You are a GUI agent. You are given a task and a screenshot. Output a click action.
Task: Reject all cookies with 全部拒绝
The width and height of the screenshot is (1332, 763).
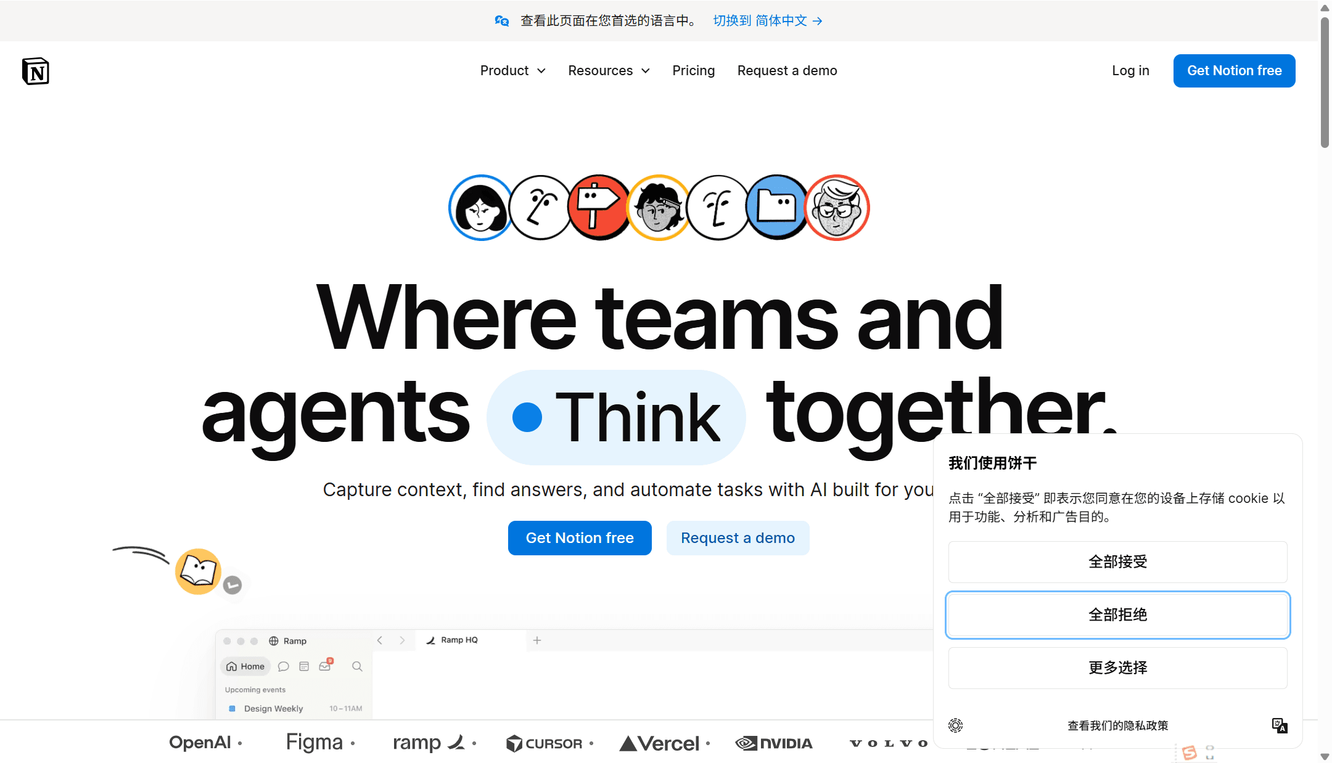[x=1118, y=615]
